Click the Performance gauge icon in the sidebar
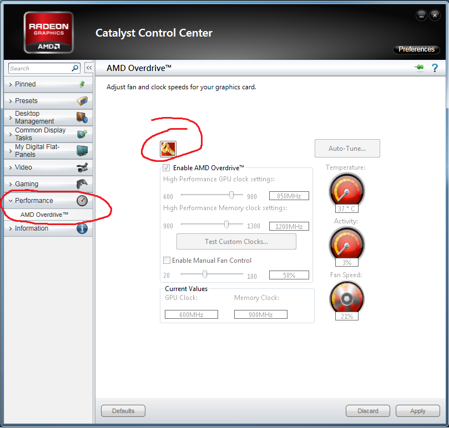Image resolution: width=449 pixels, height=428 pixels. click(82, 201)
